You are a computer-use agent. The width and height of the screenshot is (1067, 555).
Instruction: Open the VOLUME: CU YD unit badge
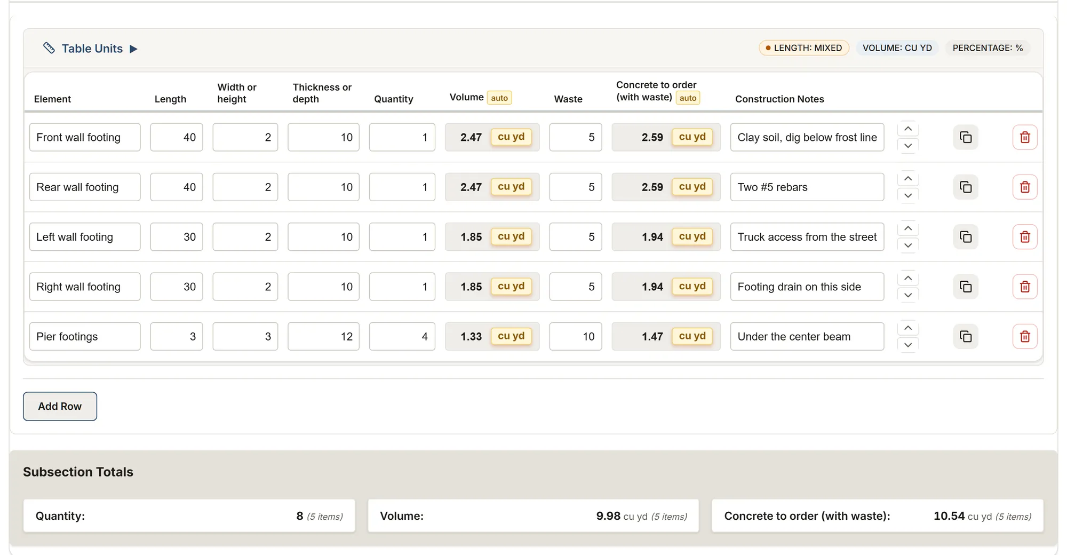click(x=897, y=48)
